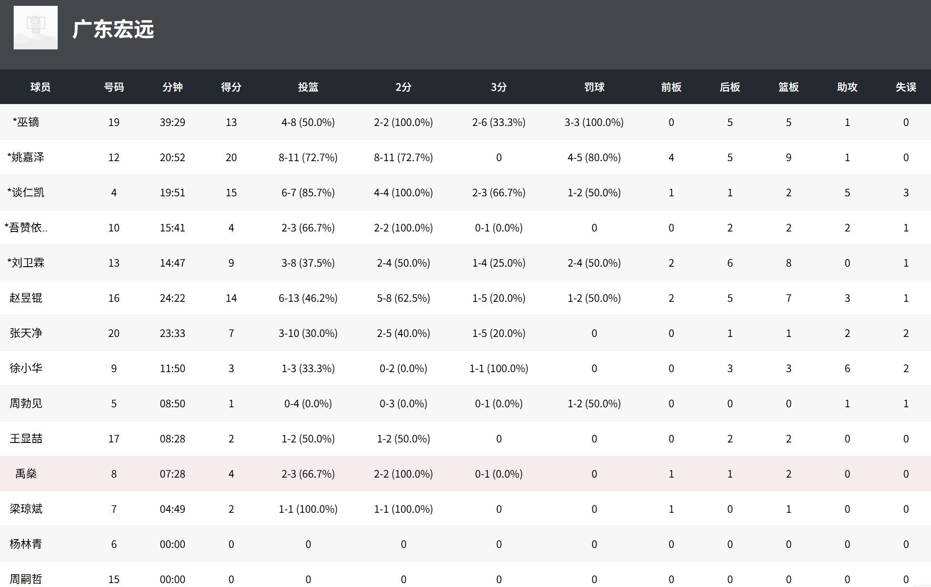Screen dimensions: 931x587
Task: Click 巫镝's three-pointers 2-6 (33.3%)
Action: pos(499,122)
